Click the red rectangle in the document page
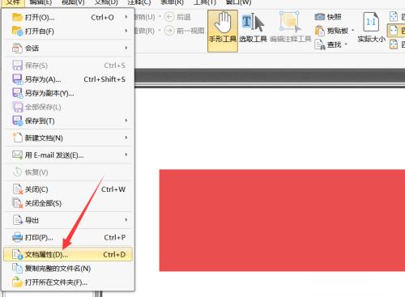The image size is (405, 297). click(282, 220)
